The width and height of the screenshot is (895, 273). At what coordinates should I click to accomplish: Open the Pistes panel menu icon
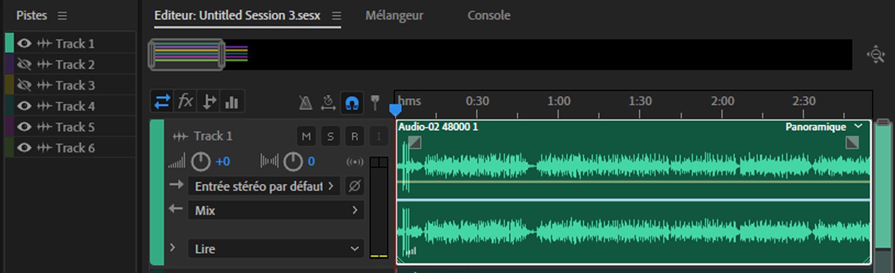(x=62, y=15)
